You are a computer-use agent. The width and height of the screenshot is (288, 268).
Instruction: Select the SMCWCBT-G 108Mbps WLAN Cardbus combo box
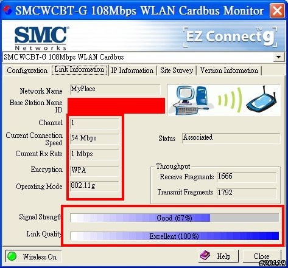pos(143,57)
